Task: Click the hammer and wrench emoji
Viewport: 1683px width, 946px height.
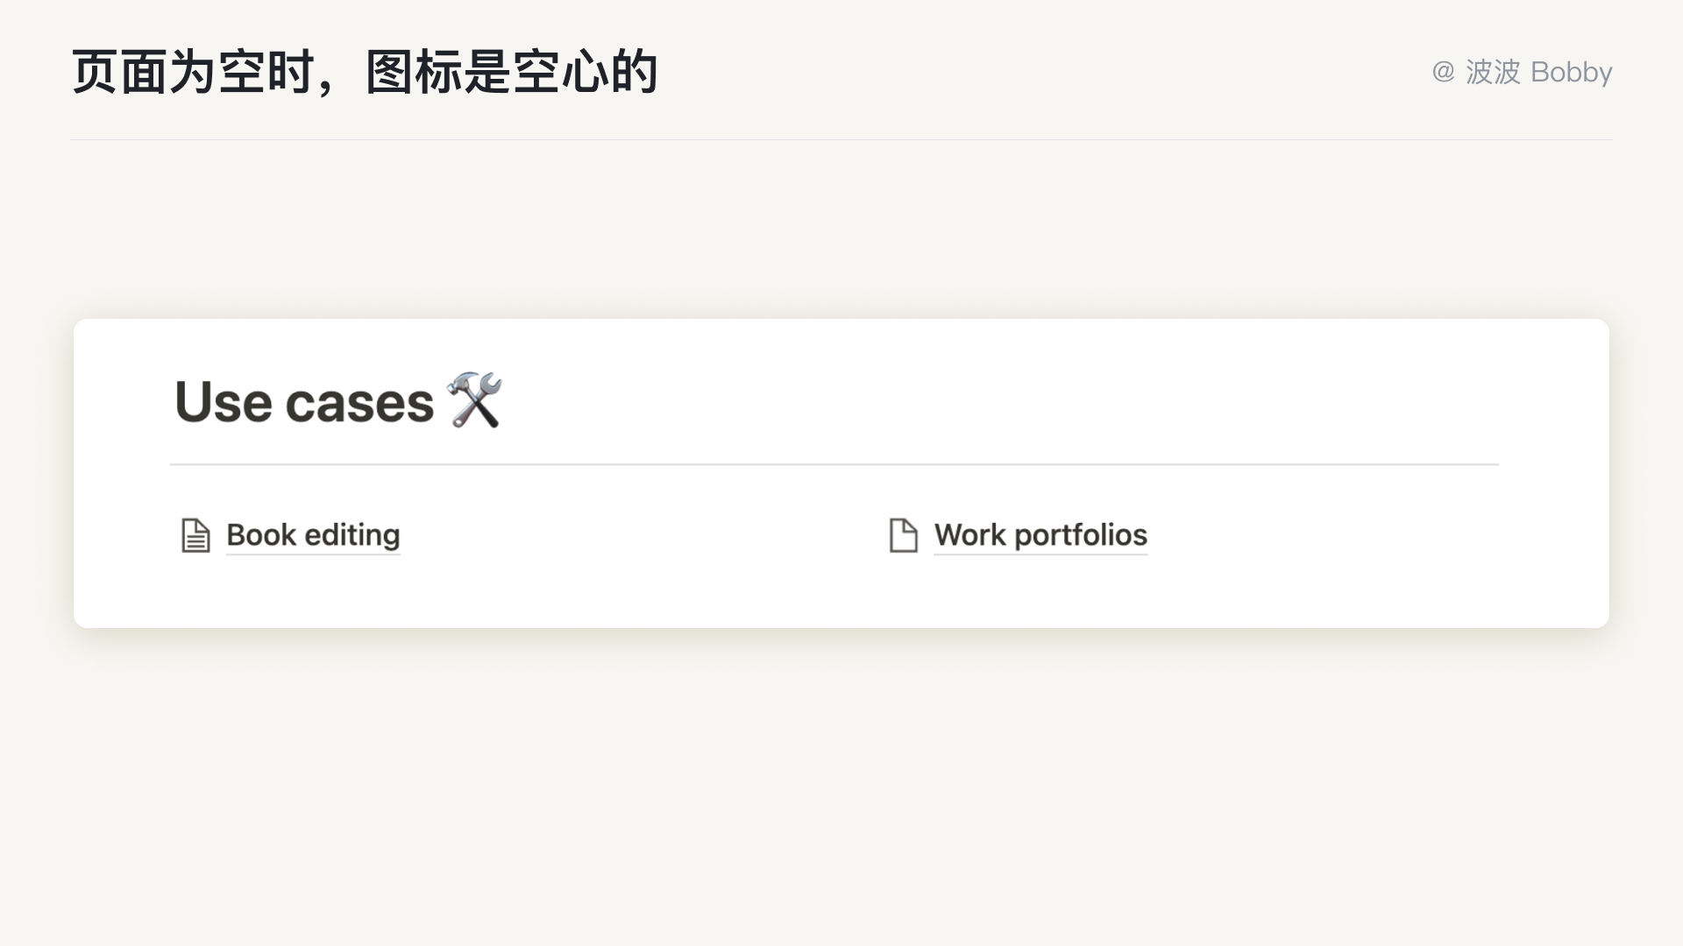Action: coord(475,400)
